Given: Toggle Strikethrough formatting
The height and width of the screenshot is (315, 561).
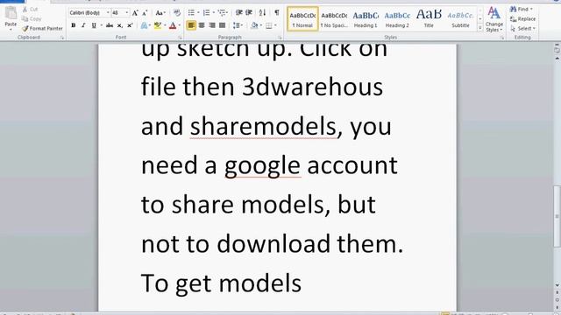Looking at the screenshot, I should tap(110, 25).
